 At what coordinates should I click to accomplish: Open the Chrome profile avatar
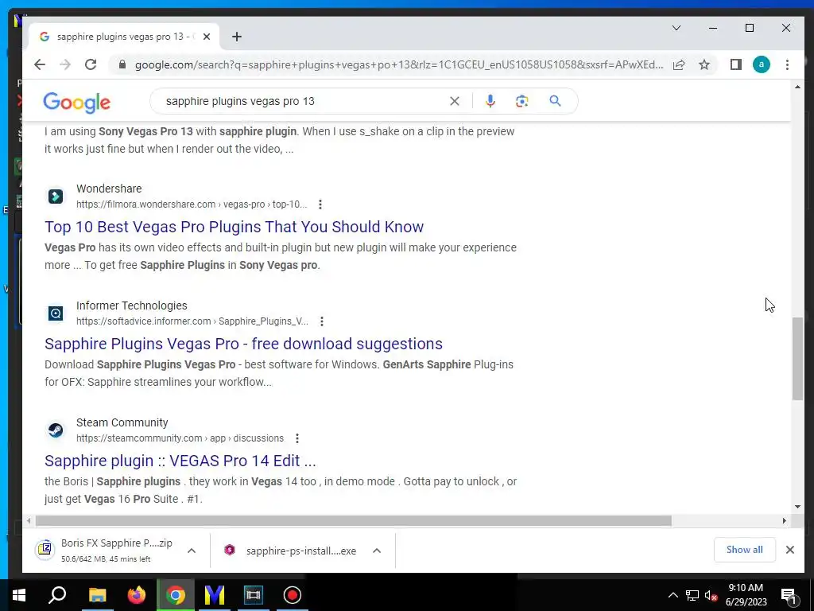pyautogui.click(x=761, y=64)
